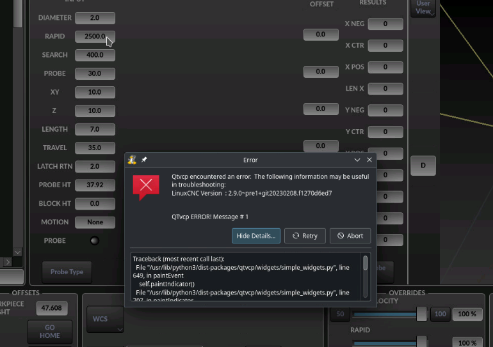This screenshot has height=347, width=493.
Task: Edit the XY clearance field
Action: (95, 92)
